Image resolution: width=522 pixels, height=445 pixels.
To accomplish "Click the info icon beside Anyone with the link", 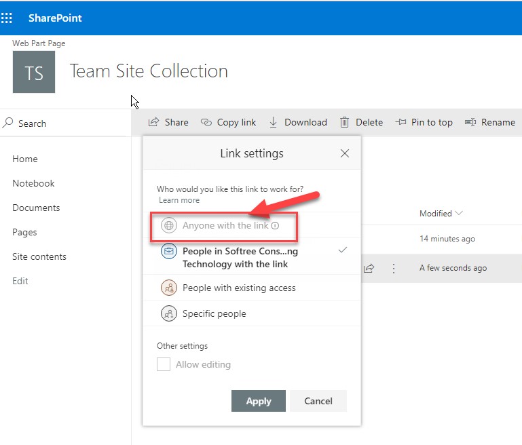I will (x=275, y=225).
